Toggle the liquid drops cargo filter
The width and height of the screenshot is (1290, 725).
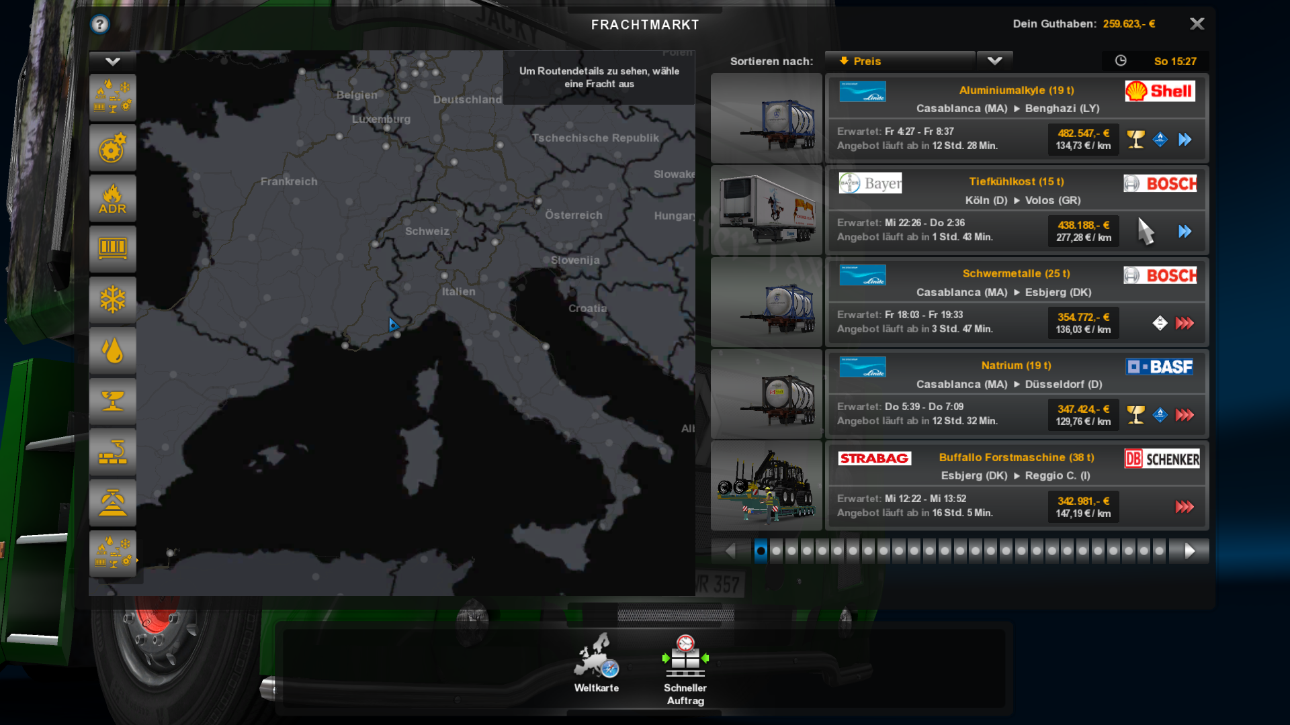[x=113, y=350]
